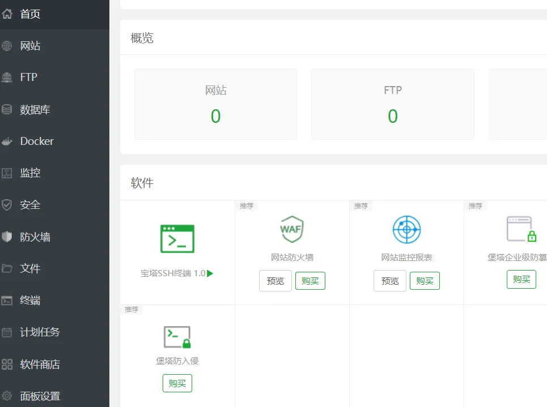This screenshot has height=407, width=547.
Task: Click the 网站监控报表 title text
Action: [x=406, y=258]
